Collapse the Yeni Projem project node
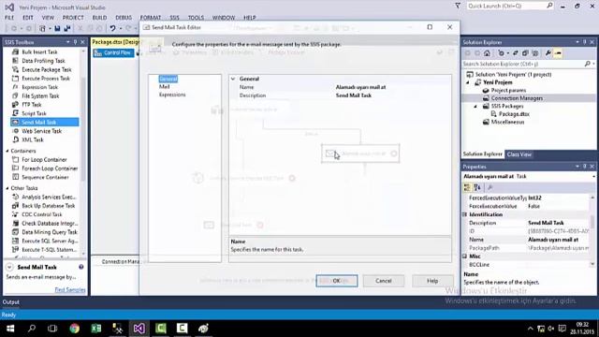This screenshot has width=599, height=337. 468,82
